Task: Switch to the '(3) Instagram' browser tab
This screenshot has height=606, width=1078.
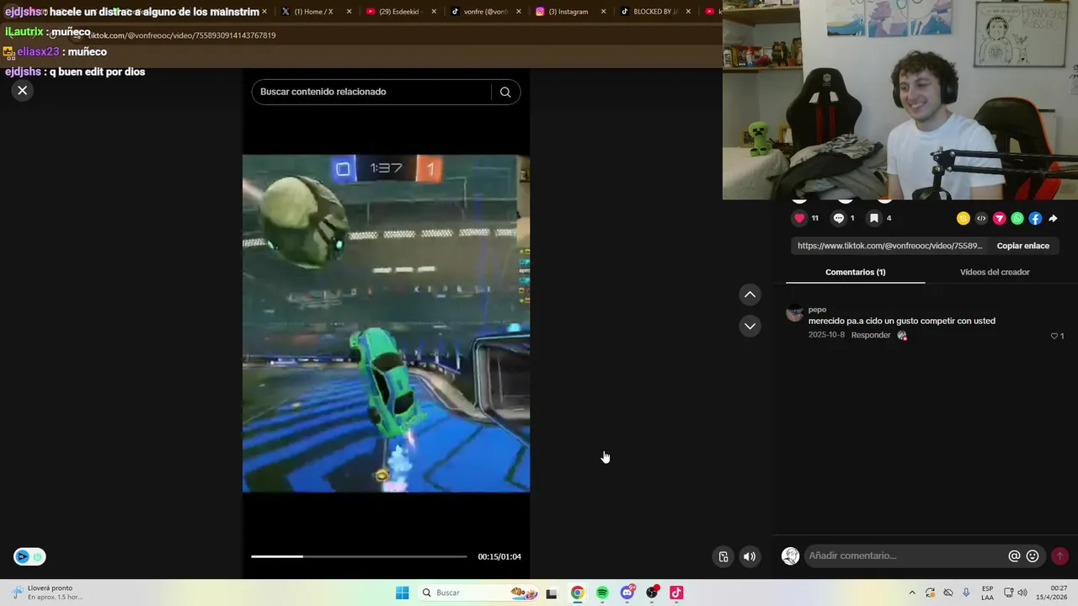Action: pos(569,12)
